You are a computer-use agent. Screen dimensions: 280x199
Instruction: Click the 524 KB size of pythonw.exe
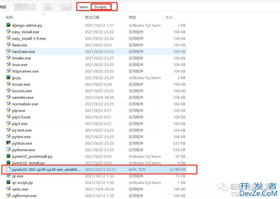[x=179, y=150]
